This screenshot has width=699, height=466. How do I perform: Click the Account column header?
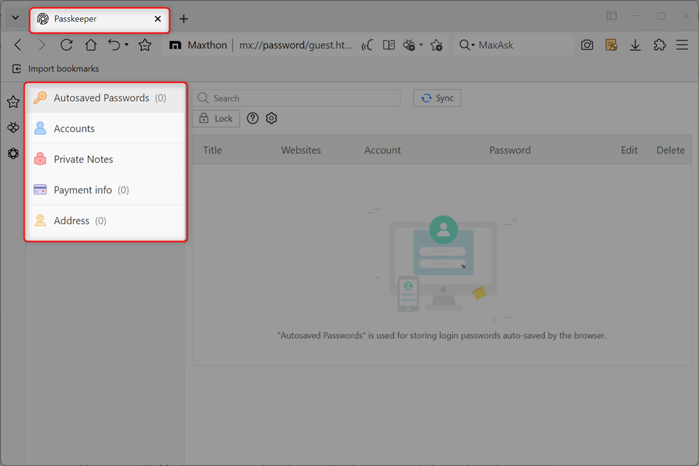coord(382,150)
